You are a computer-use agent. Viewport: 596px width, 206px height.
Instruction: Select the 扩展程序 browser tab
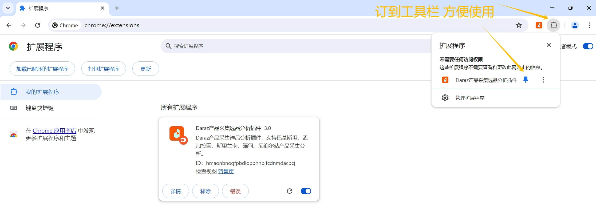coord(62,9)
